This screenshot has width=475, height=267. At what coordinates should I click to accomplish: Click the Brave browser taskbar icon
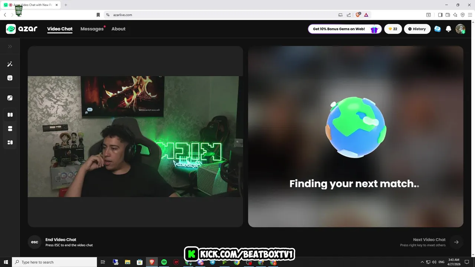(x=152, y=262)
